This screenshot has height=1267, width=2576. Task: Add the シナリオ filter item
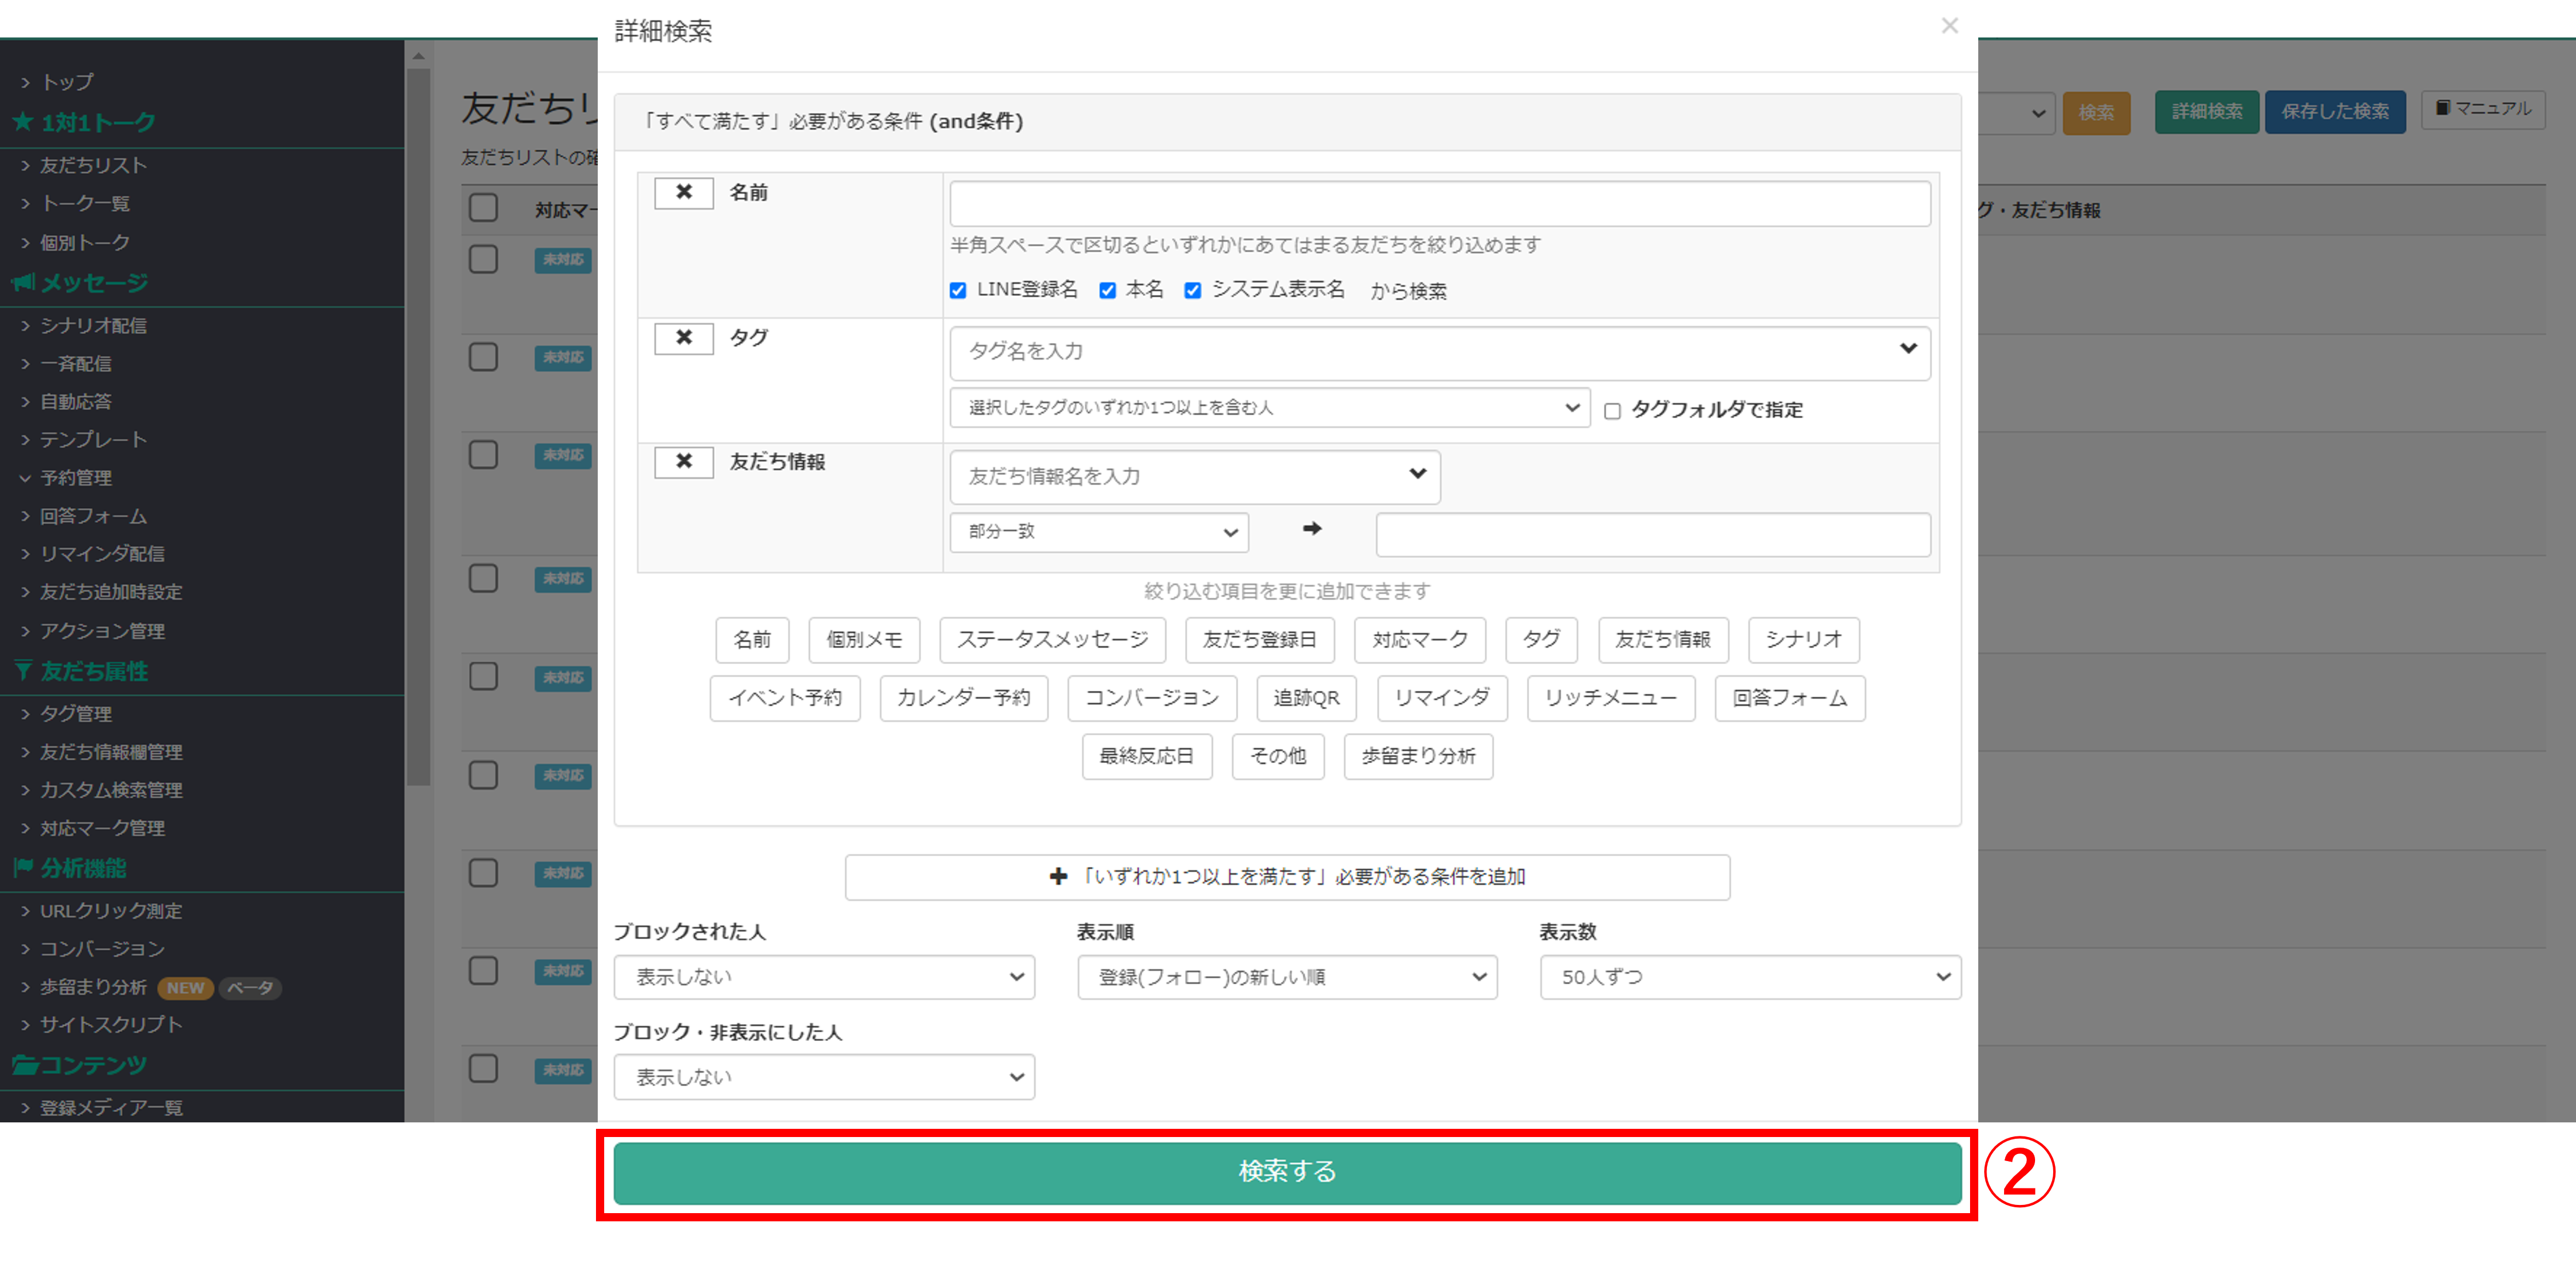pos(1803,639)
